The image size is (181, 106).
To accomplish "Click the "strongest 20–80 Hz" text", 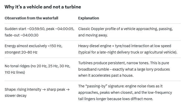I will tap(21, 52).
